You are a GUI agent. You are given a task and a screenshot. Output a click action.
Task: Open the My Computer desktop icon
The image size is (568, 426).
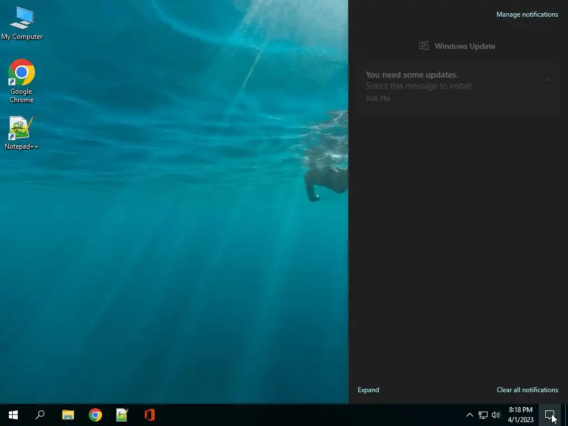pyautogui.click(x=22, y=23)
